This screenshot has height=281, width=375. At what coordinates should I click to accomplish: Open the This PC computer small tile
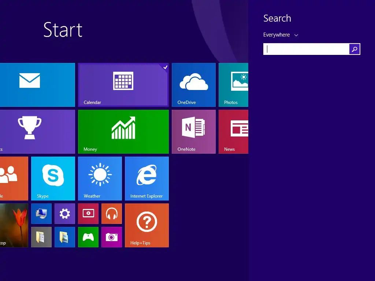pyautogui.click(x=41, y=214)
